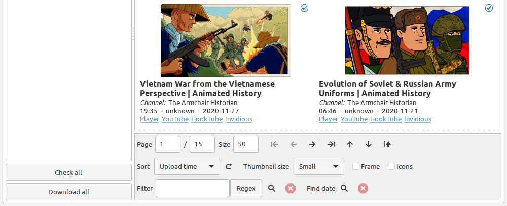Open Invidious link for Soviet Uniforms video
The width and height of the screenshot is (507, 206).
point(418,119)
